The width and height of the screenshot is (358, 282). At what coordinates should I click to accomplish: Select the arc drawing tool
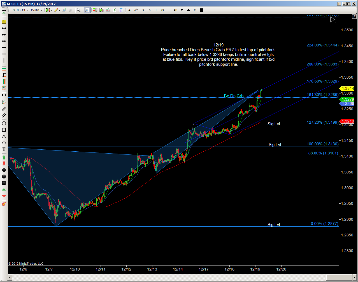(x=4, y=143)
